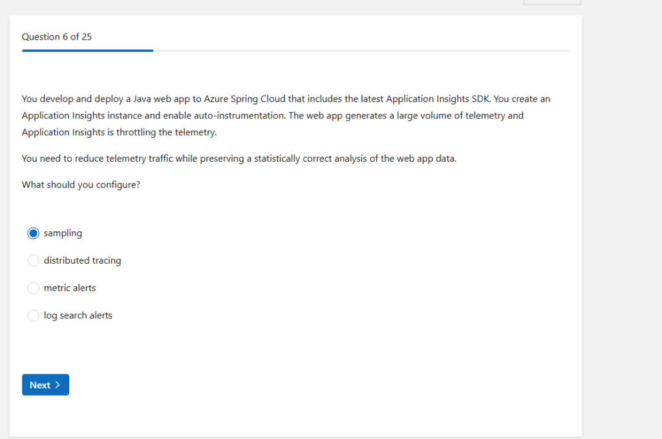Click the "distributed tracing" answer label text

[x=82, y=261]
